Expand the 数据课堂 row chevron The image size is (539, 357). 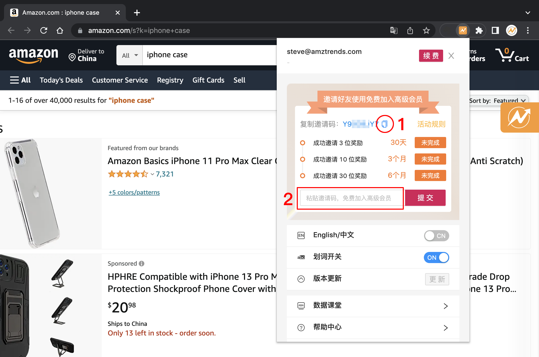click(x=445, y=306)
